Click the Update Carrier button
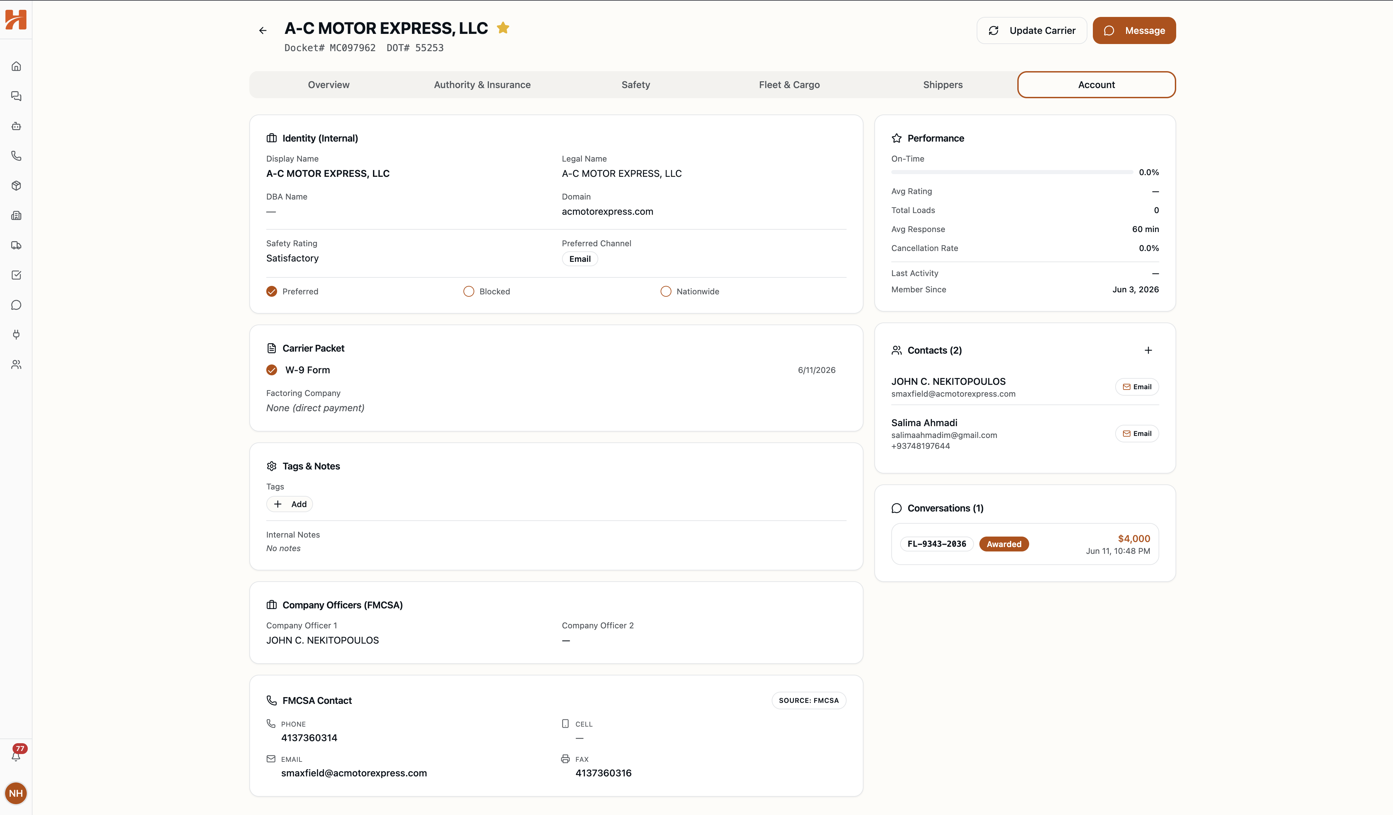The height and width of the screenshot is (815, 1393). (x=1032, y=30)
